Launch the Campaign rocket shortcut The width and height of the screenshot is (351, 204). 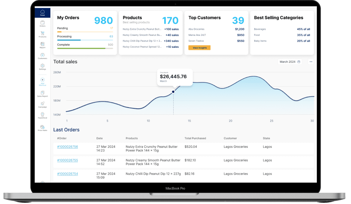42,104
